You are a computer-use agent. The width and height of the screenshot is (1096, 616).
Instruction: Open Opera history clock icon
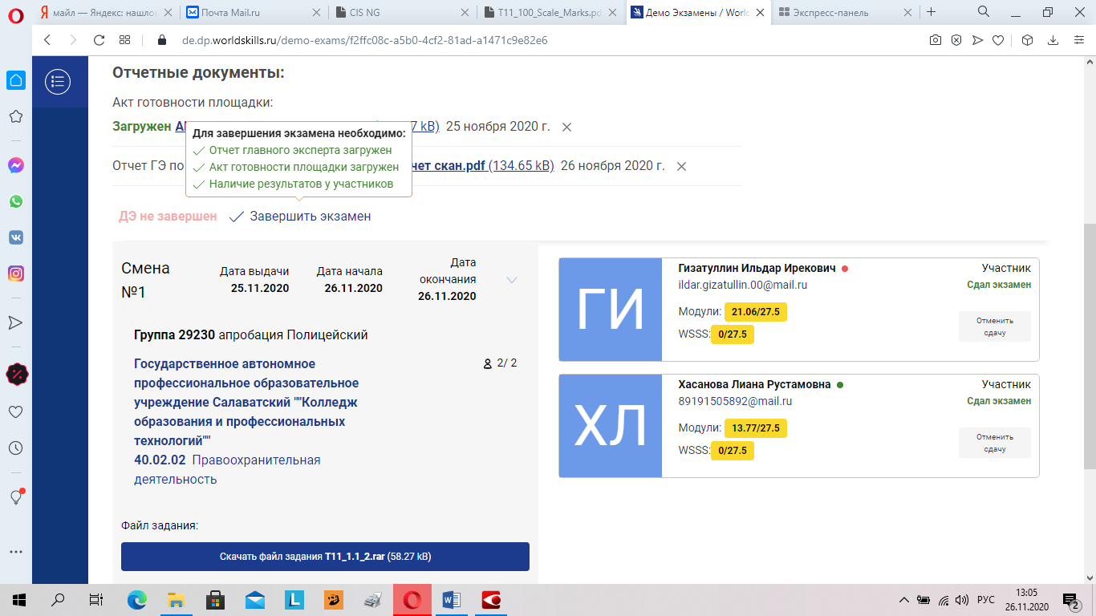coord(15,448)
